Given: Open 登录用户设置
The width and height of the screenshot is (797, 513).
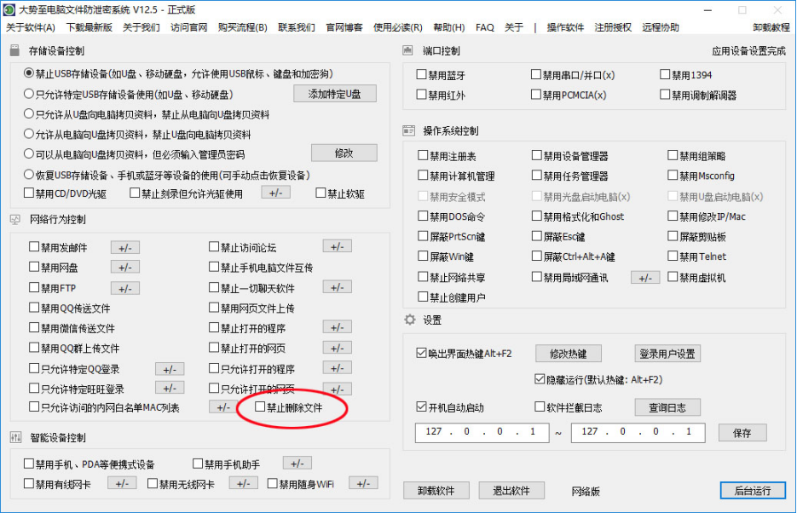Looking at the screenshot, I should 667,354.
